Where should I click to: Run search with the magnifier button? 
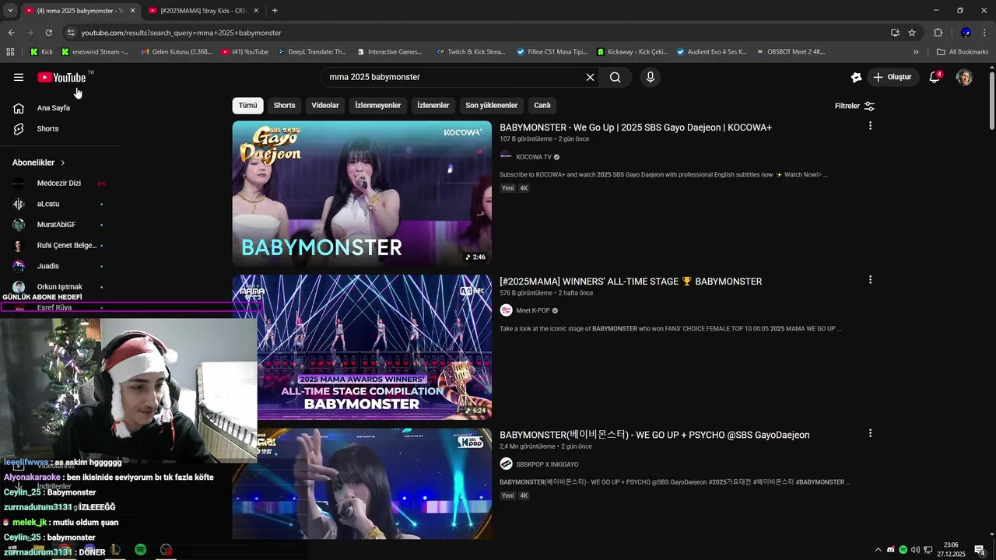(615, 77)
